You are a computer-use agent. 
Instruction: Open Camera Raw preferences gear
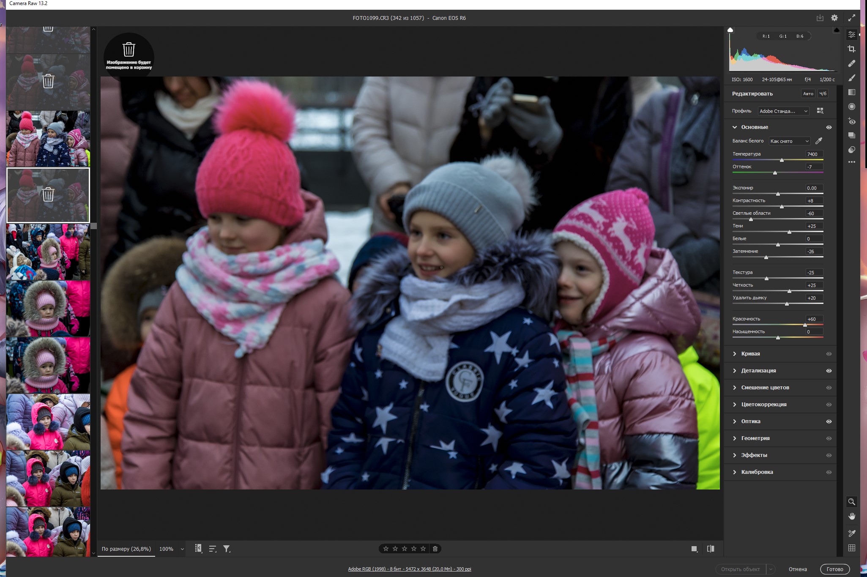(834, 18)
